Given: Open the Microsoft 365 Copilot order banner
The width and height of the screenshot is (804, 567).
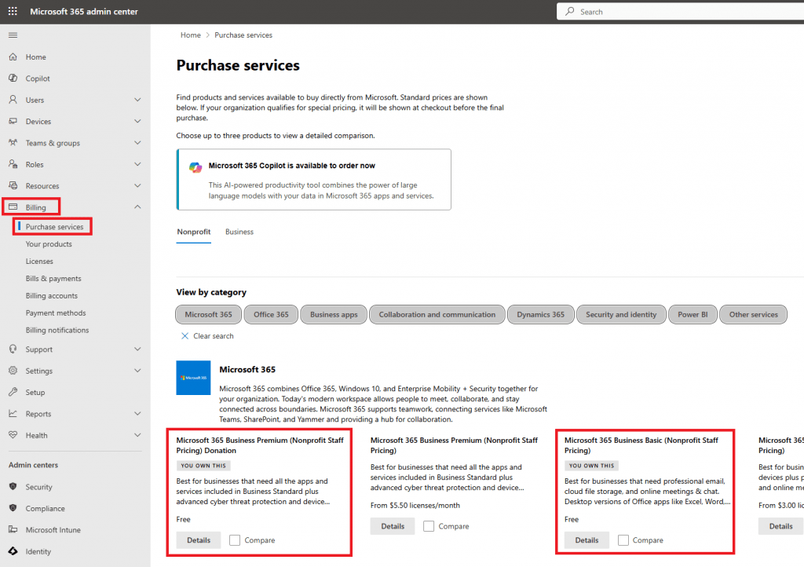Looking at the screenshot, I should (x=314, y=179).
